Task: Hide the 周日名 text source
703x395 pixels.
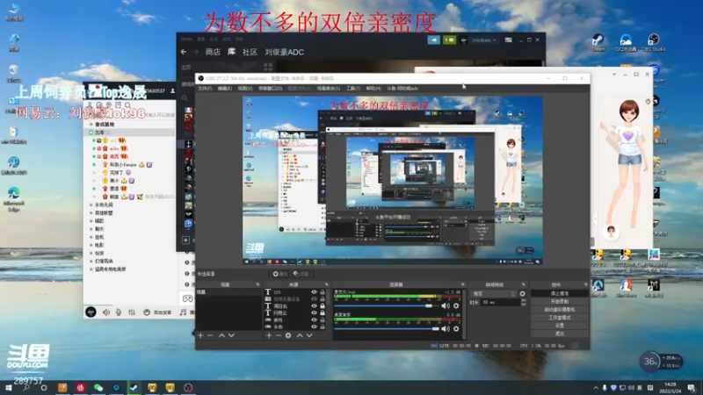Action: coord(314,305)
